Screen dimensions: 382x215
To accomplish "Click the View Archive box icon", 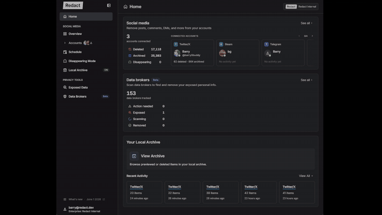I will point(134,156).
